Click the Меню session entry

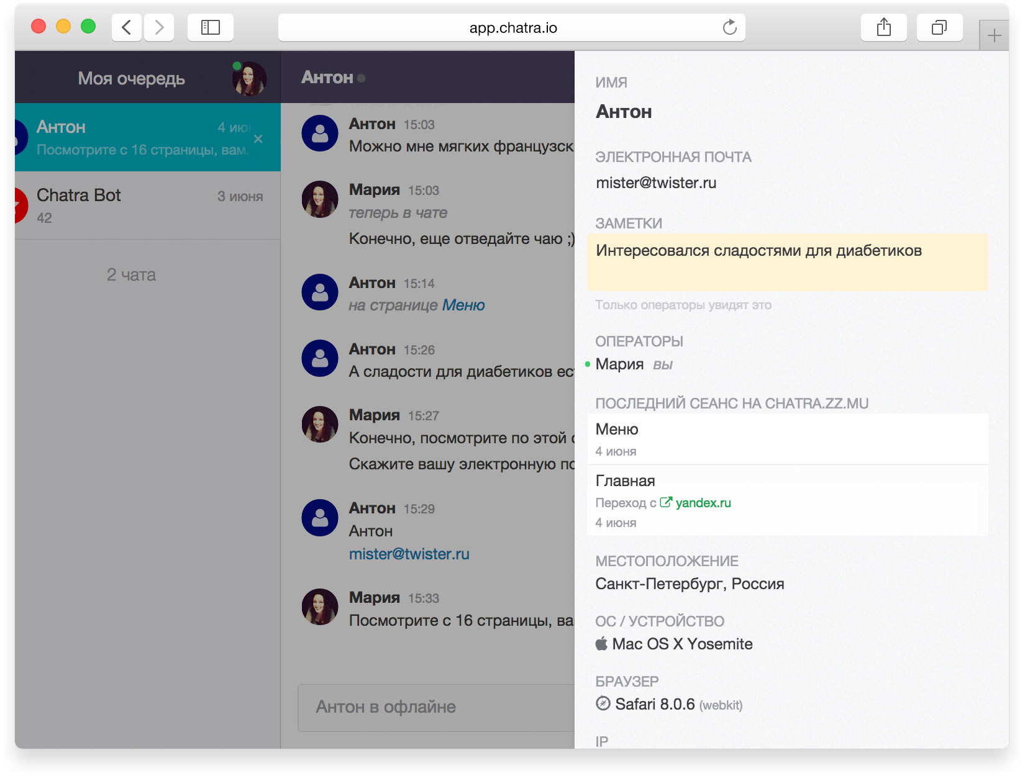tap(787, 439)
